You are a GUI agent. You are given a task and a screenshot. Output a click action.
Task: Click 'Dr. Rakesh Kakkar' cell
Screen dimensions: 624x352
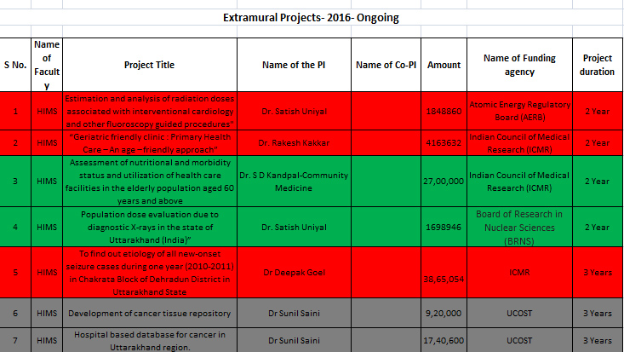click(294, 142)
